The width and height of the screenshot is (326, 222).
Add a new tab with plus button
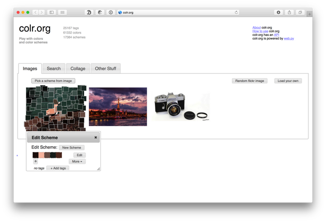point(310,14)
